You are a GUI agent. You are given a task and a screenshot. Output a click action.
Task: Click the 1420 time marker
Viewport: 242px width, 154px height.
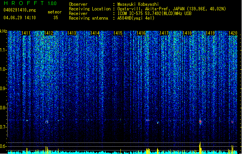coord(233,33)
